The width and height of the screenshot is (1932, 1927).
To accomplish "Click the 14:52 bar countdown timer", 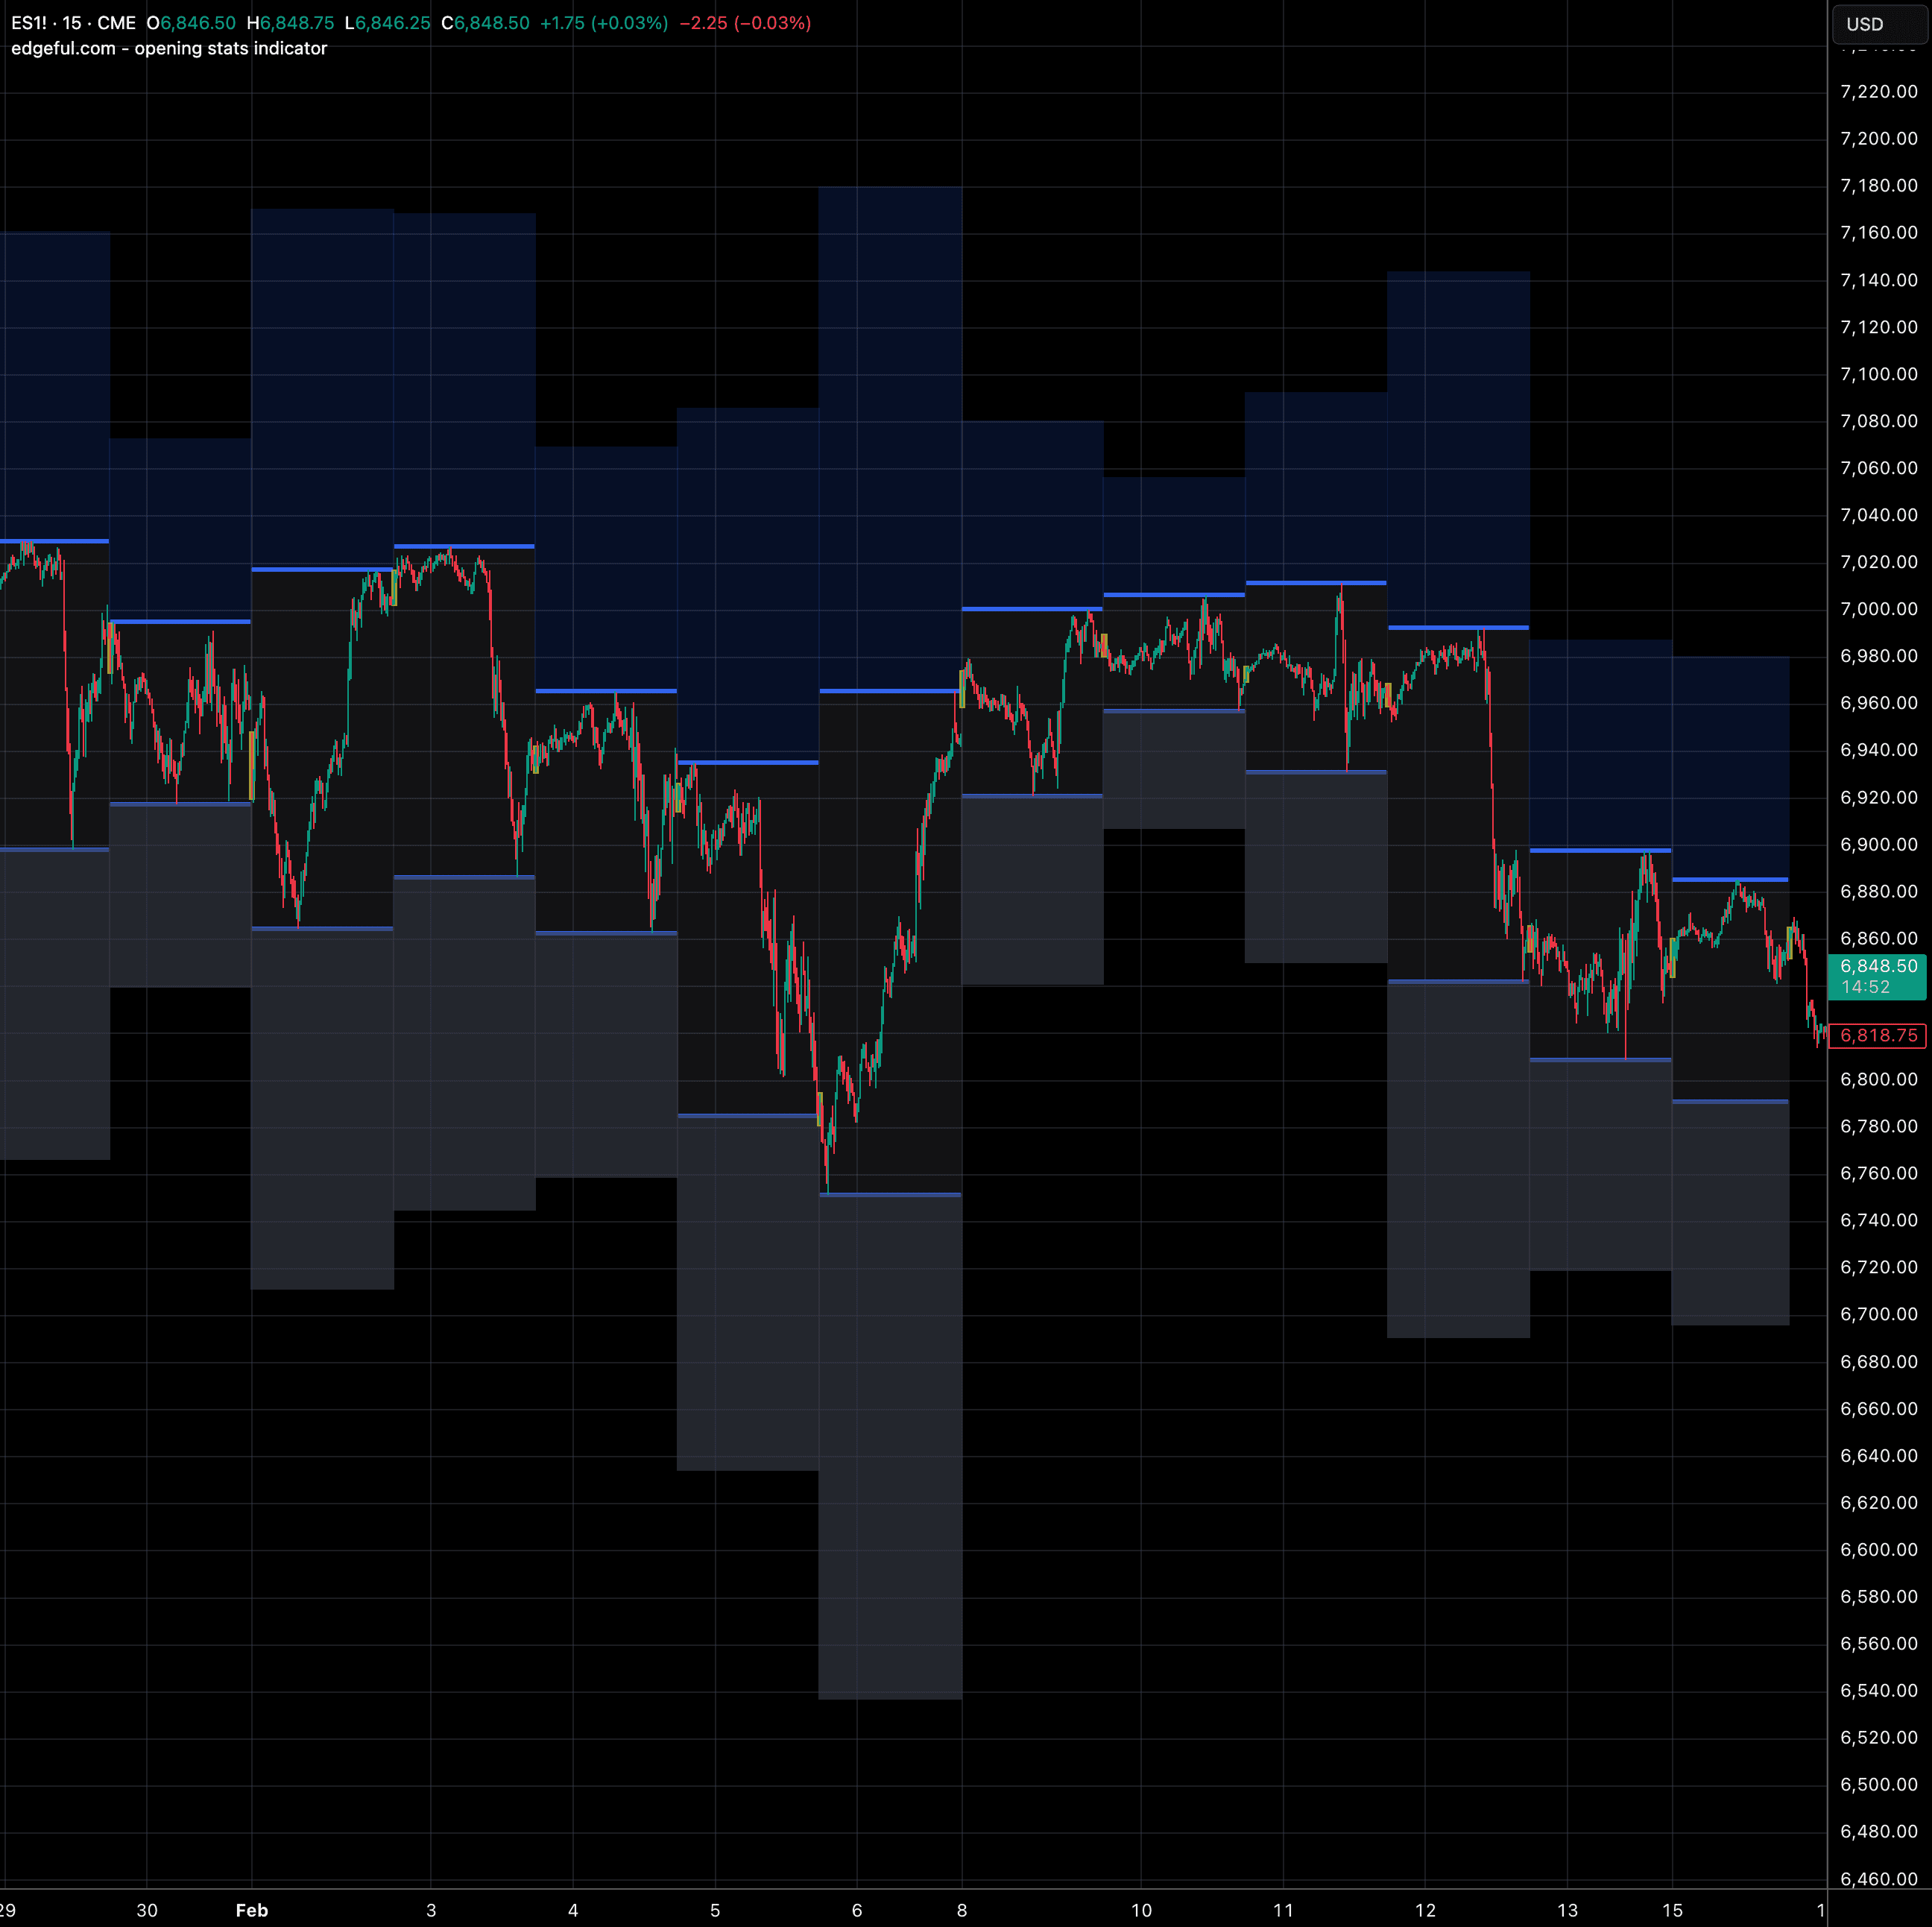I will [x=1865, y=987].
